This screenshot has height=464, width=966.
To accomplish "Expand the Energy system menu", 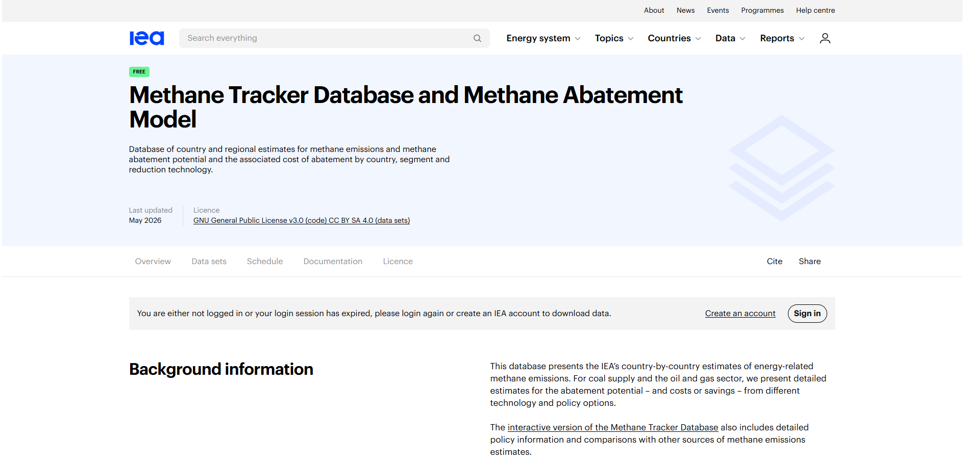I will (543, 38).
